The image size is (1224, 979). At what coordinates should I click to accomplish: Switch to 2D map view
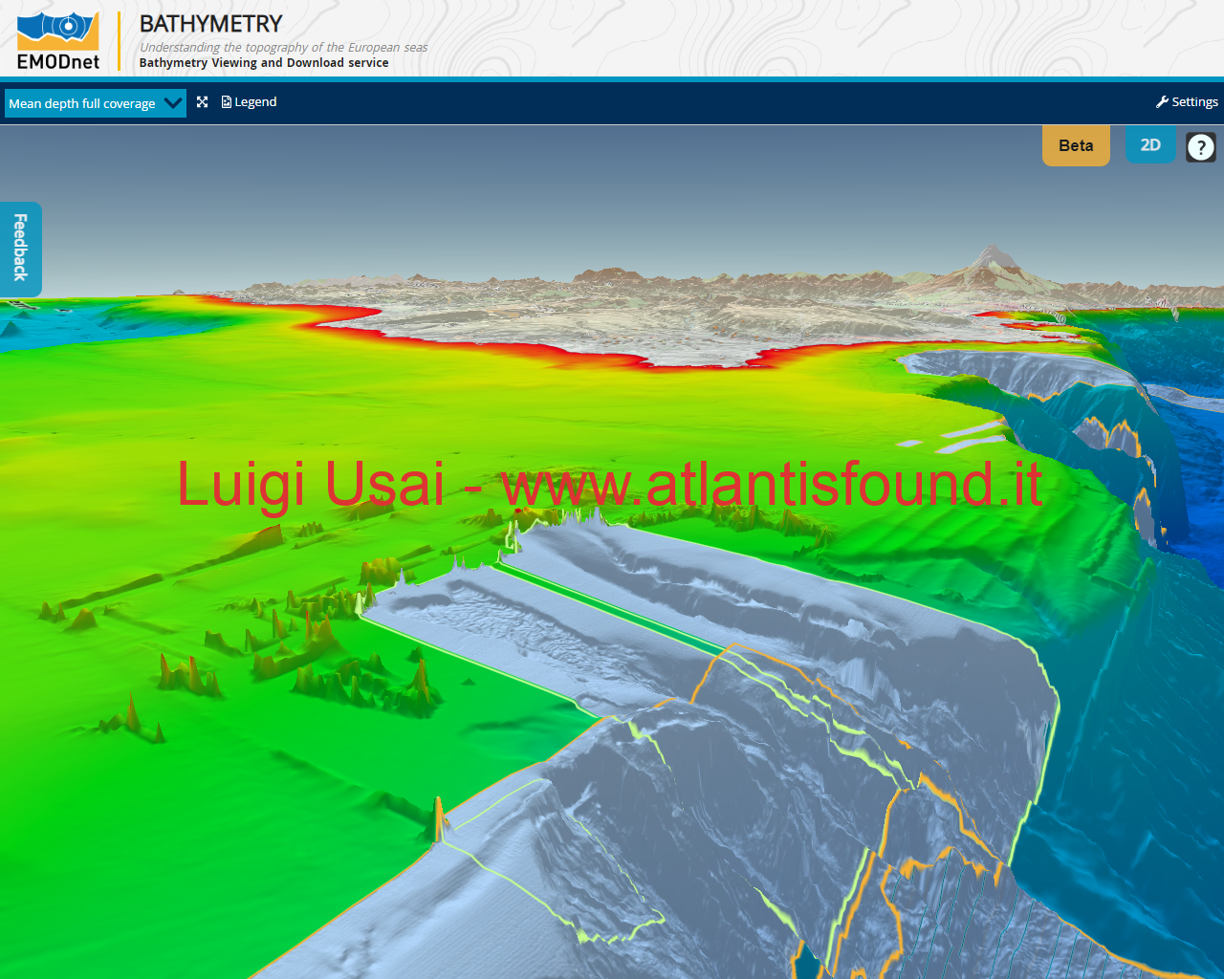(1150, 144)
